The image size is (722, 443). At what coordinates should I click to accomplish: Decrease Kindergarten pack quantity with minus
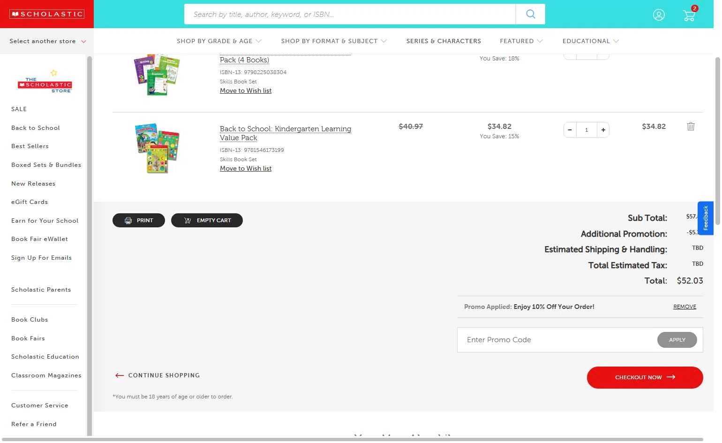click(570, 130)
